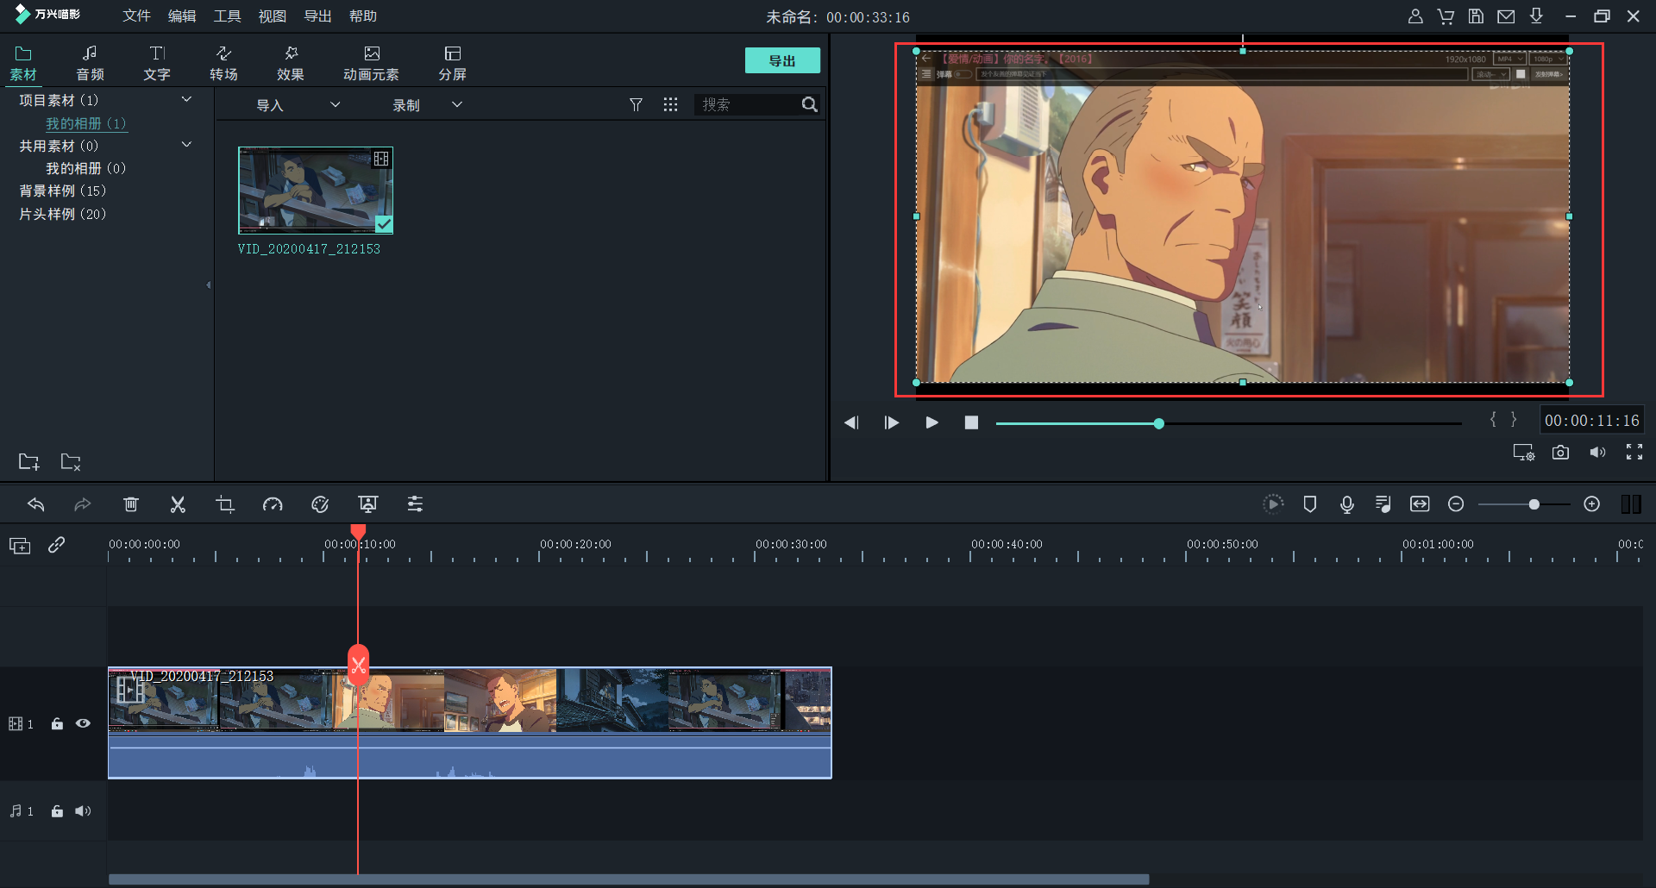Image resolution: width=1656 pixels, height=888 pixels.
Task: Add a marker with the shield icon
Action: [1309, 504]
